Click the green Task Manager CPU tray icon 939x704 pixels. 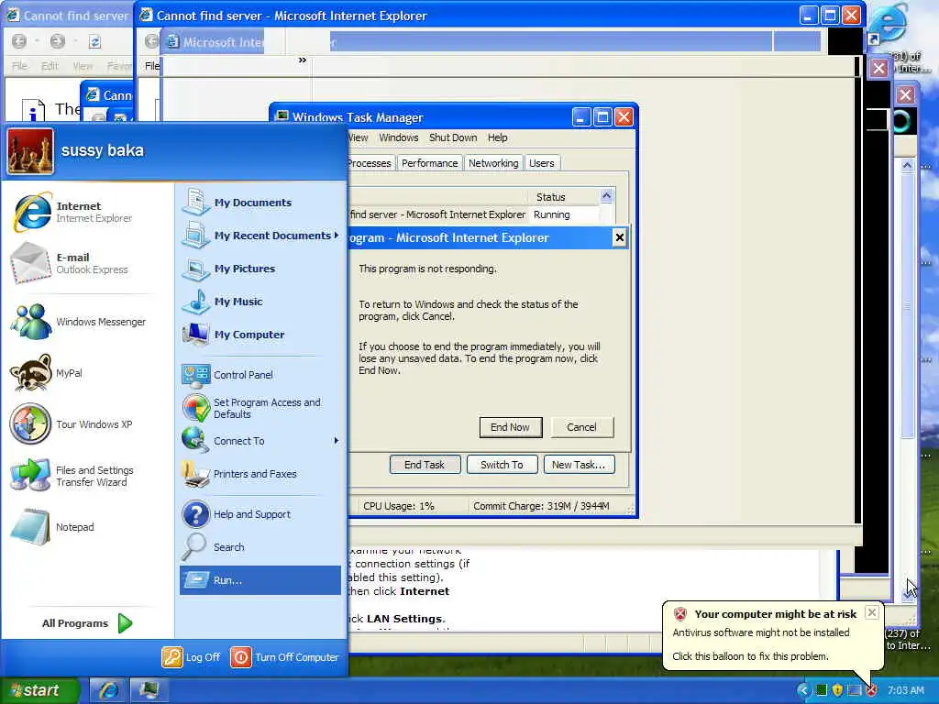(822, 690)
